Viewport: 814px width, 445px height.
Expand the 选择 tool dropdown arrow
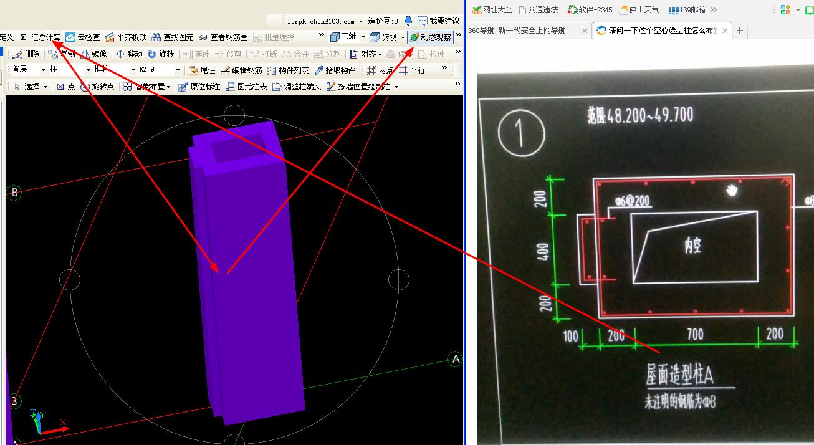click(46, 87)
